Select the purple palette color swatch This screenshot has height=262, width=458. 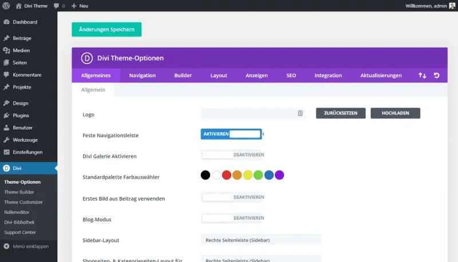click(x=279, y=175)
